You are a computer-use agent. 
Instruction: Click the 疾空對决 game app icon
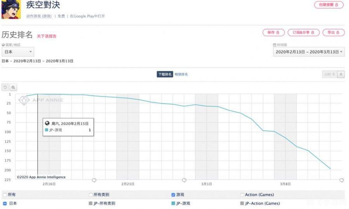pos(11,9)
